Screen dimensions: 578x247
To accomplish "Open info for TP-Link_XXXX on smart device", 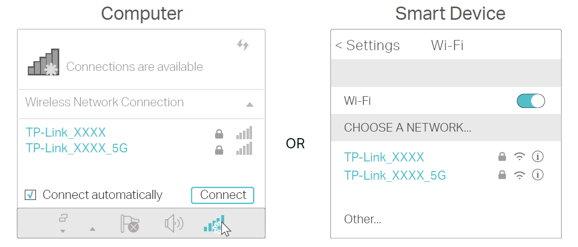I will click(538, 157).
